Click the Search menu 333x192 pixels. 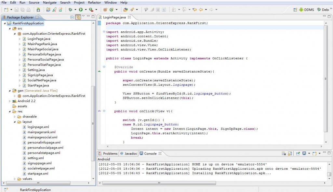pos(65,3)
